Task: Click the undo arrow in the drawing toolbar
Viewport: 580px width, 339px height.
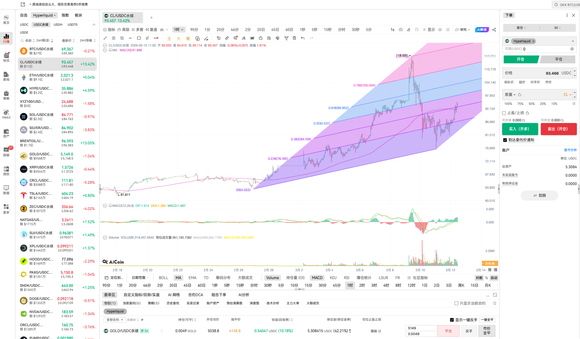Action: tap(303, 38)
